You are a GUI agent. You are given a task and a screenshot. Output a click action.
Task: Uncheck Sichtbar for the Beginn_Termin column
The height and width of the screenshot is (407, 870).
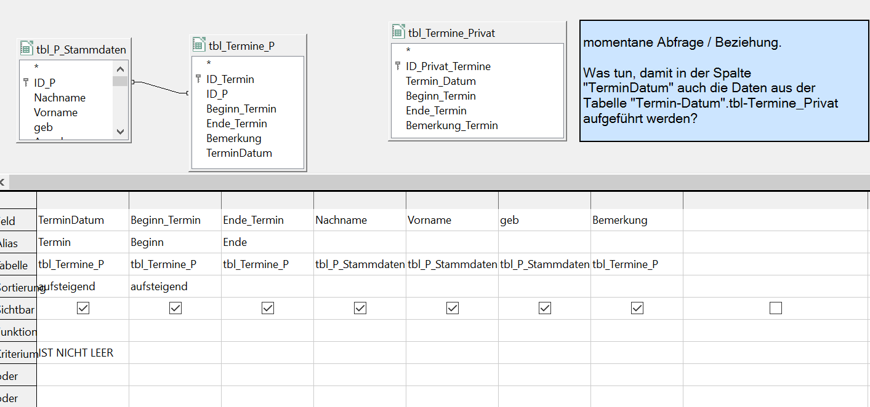tap(175, 308)
